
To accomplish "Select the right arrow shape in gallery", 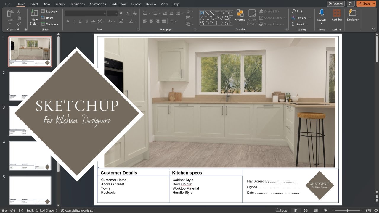I will pyautogui.click(x=217, y=18).
